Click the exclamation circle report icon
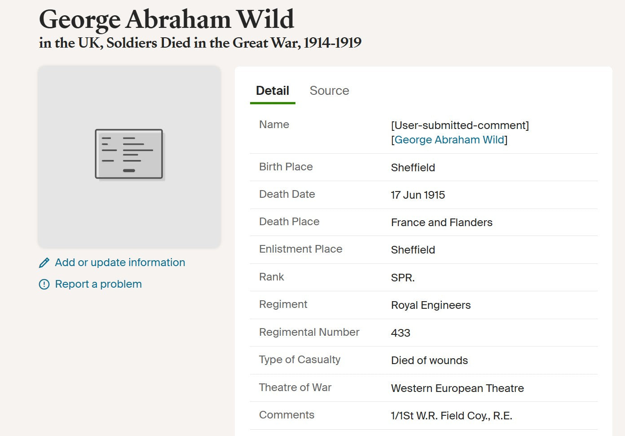 tap(44, 285)
